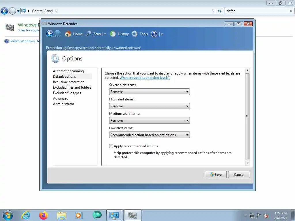This screenshot has width=295, height=221.
Task: Click options pane scrollbar down arrow
Action: [247, 163]
